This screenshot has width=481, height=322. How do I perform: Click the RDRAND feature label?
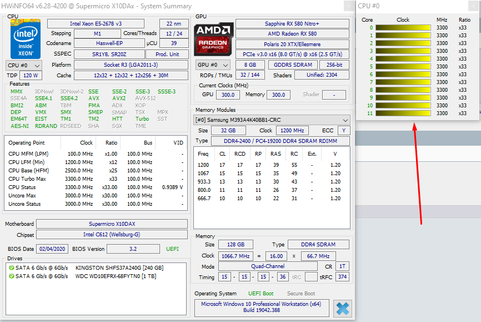click(x=46, y=126)
